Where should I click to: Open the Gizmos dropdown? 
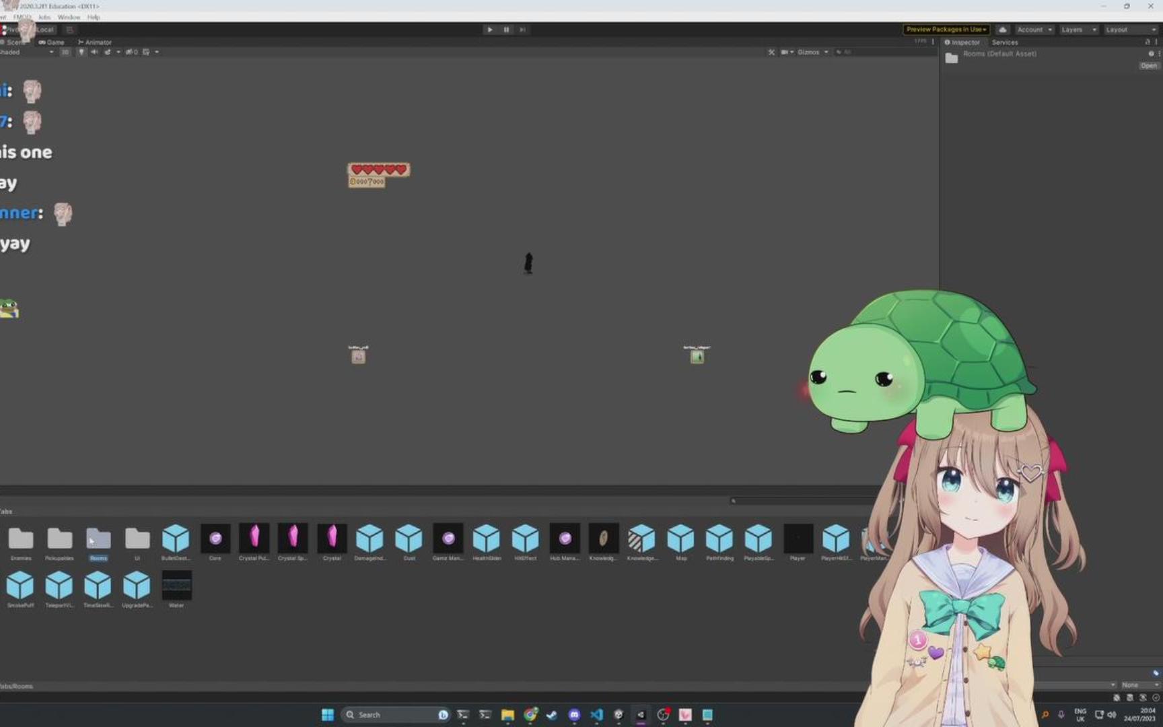coord(812,52)
